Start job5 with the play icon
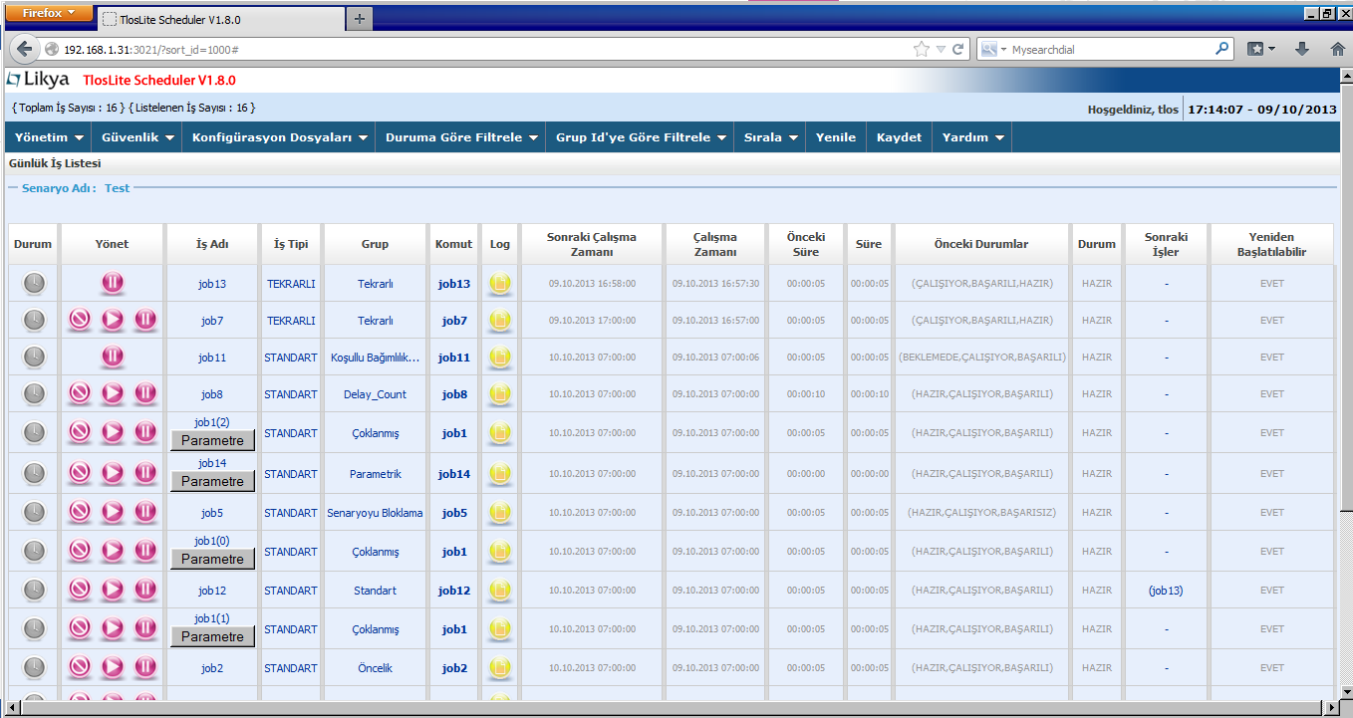 coord(113,512)
